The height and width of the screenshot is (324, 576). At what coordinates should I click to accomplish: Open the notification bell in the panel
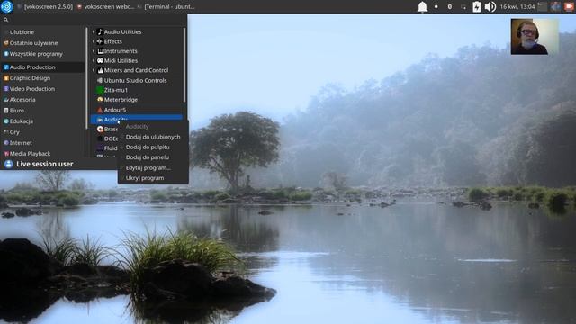[422, 6]
